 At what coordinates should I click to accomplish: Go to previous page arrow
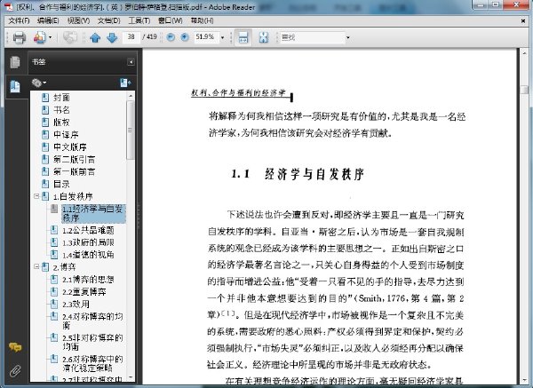(95, 37)
